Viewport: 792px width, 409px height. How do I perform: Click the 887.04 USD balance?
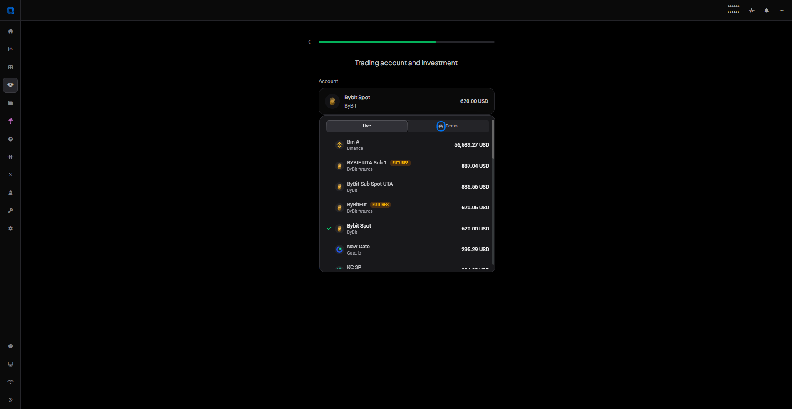click(x=475, y=166)
